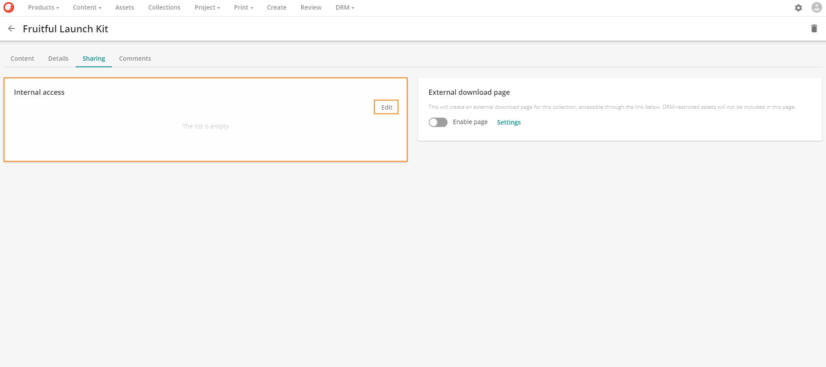Open the Content tab below title
Viewport: 826px width, 367px height.
tap(22, 59)
